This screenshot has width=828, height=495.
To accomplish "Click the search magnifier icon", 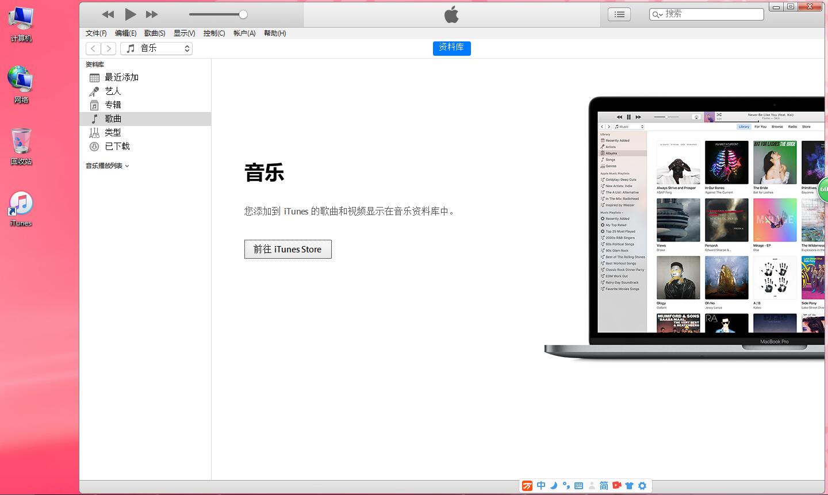I will (657, 14).
